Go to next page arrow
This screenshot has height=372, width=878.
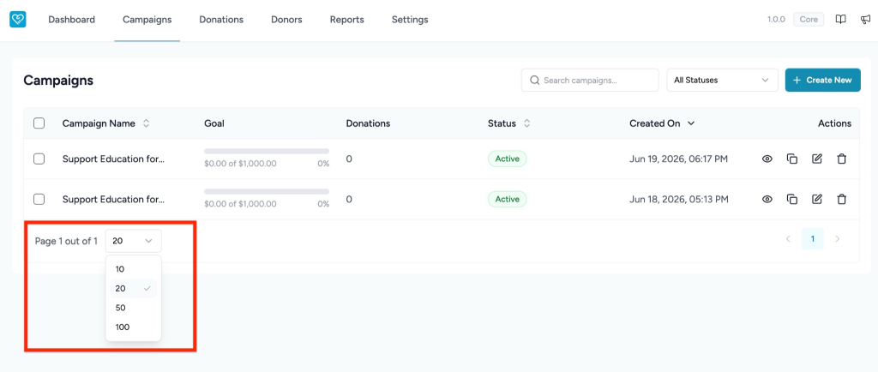838,239
